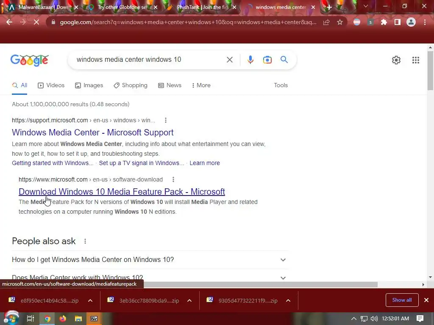Open the More filters dropdown
This screenshot has height=325, width=434.
point(201,85)
